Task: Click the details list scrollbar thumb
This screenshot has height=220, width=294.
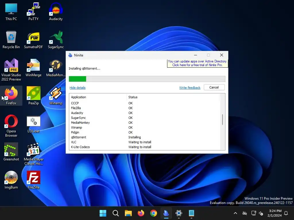Action: 223,119
